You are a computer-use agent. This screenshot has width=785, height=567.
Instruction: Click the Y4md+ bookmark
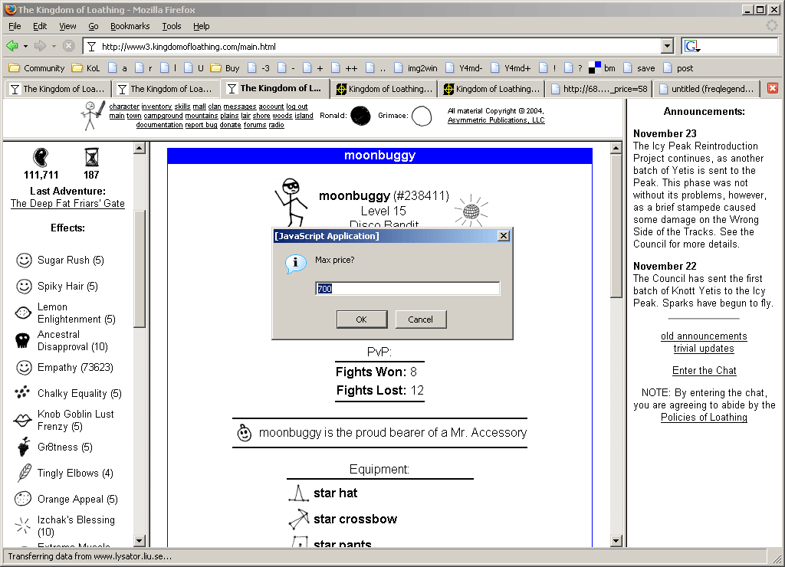[511, 68]
